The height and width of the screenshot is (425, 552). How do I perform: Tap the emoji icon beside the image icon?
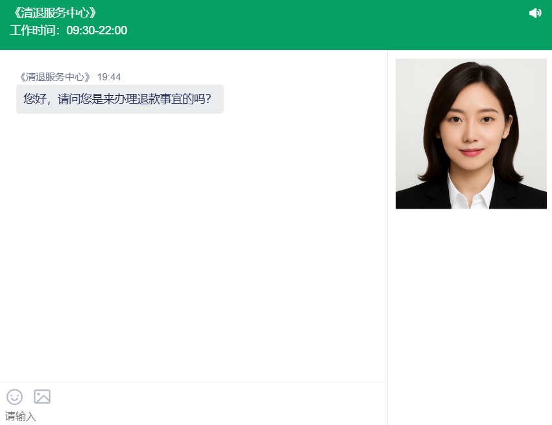point(14,396)
